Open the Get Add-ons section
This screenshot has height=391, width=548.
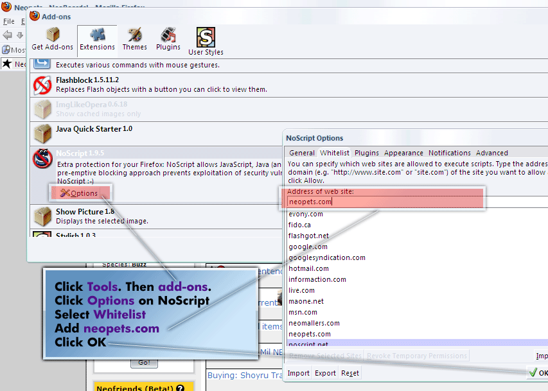coord(53,39)
